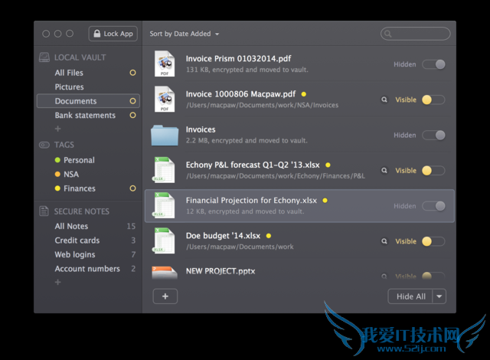Click the Hide All button

[x=410, y=296]
